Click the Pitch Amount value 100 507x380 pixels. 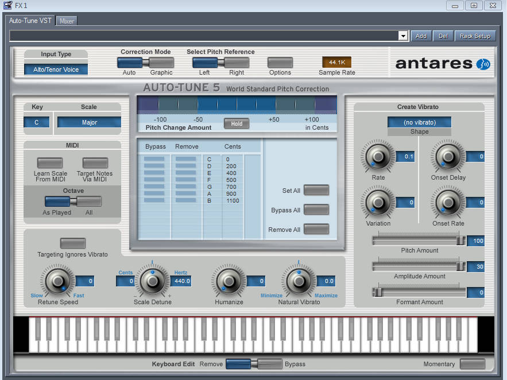[475, 241]
